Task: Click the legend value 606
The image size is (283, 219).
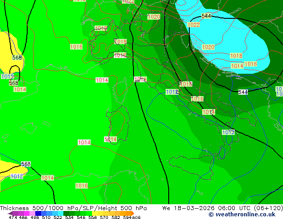Action: [x=136, y=217]
